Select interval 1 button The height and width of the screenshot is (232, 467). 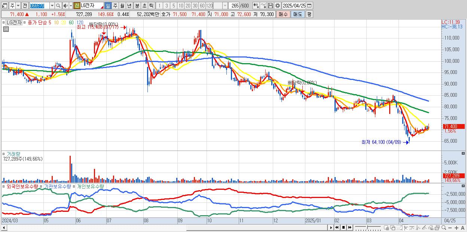pyautogui.click(x=159, y=6)
